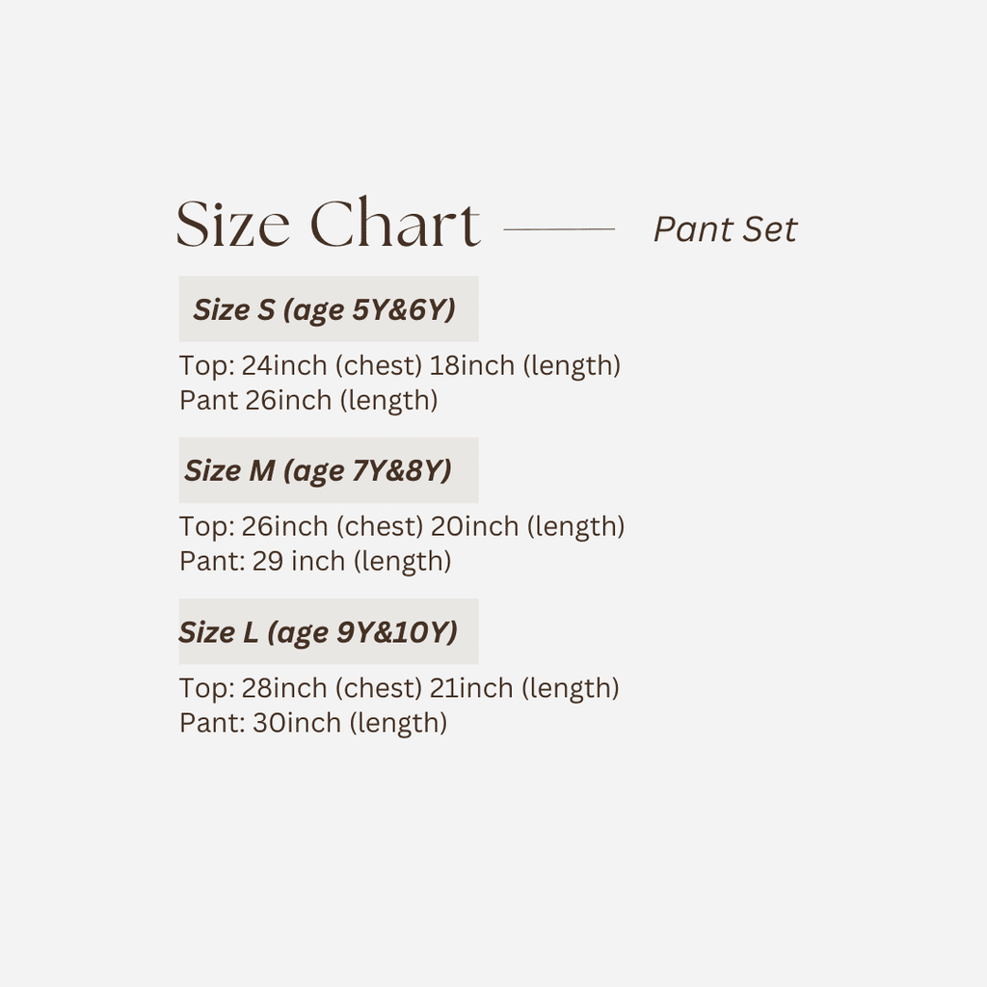Select the Pant Set subtitle text
Viewport: 987px width, 987px height.
pos(725,229)
